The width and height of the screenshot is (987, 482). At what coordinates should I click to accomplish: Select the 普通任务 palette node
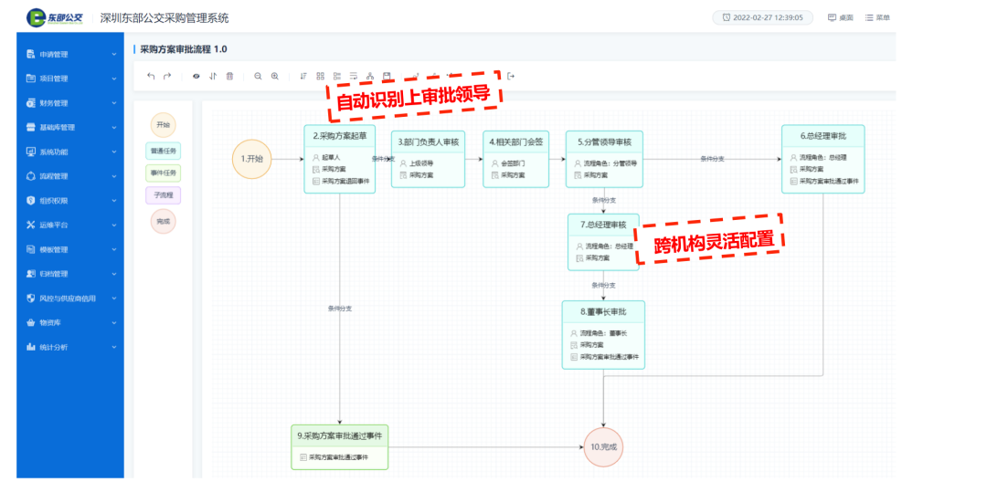point(163,150)
